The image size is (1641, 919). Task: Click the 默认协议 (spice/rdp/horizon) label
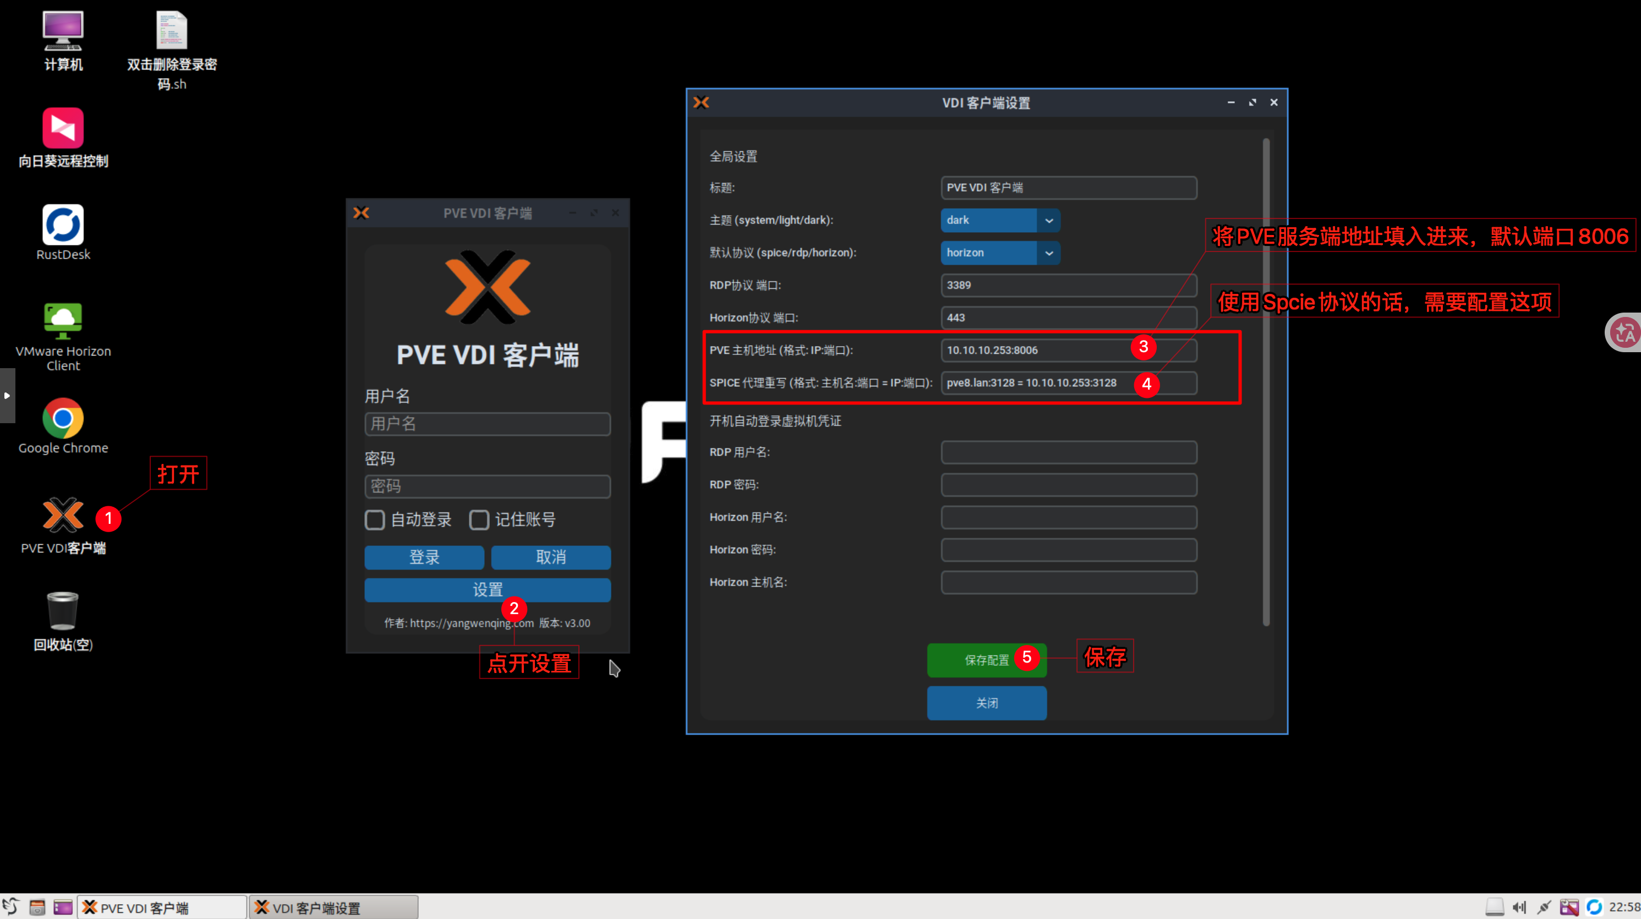click(x=783, y=253)
